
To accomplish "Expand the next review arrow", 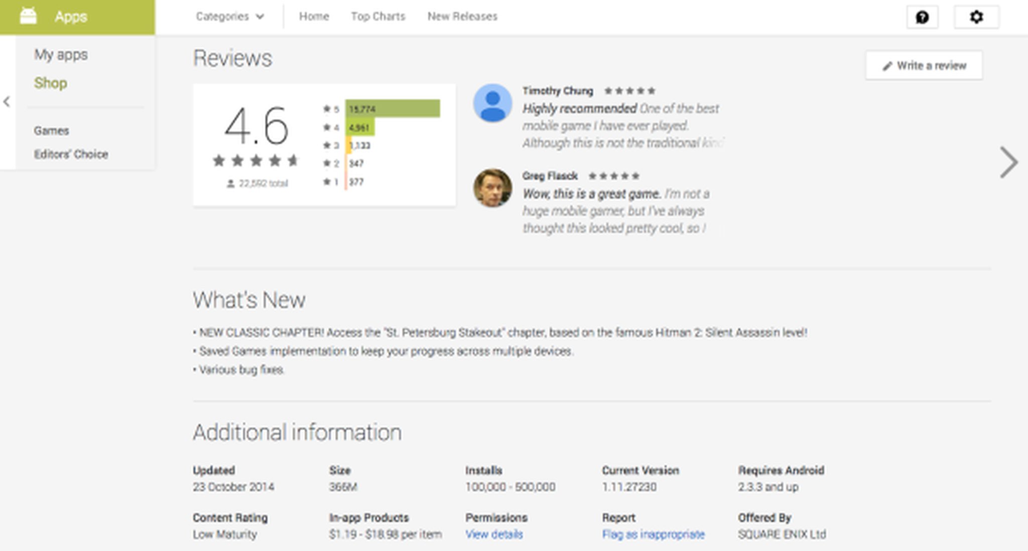I will pyautogui.click(x=1008, y=161).
